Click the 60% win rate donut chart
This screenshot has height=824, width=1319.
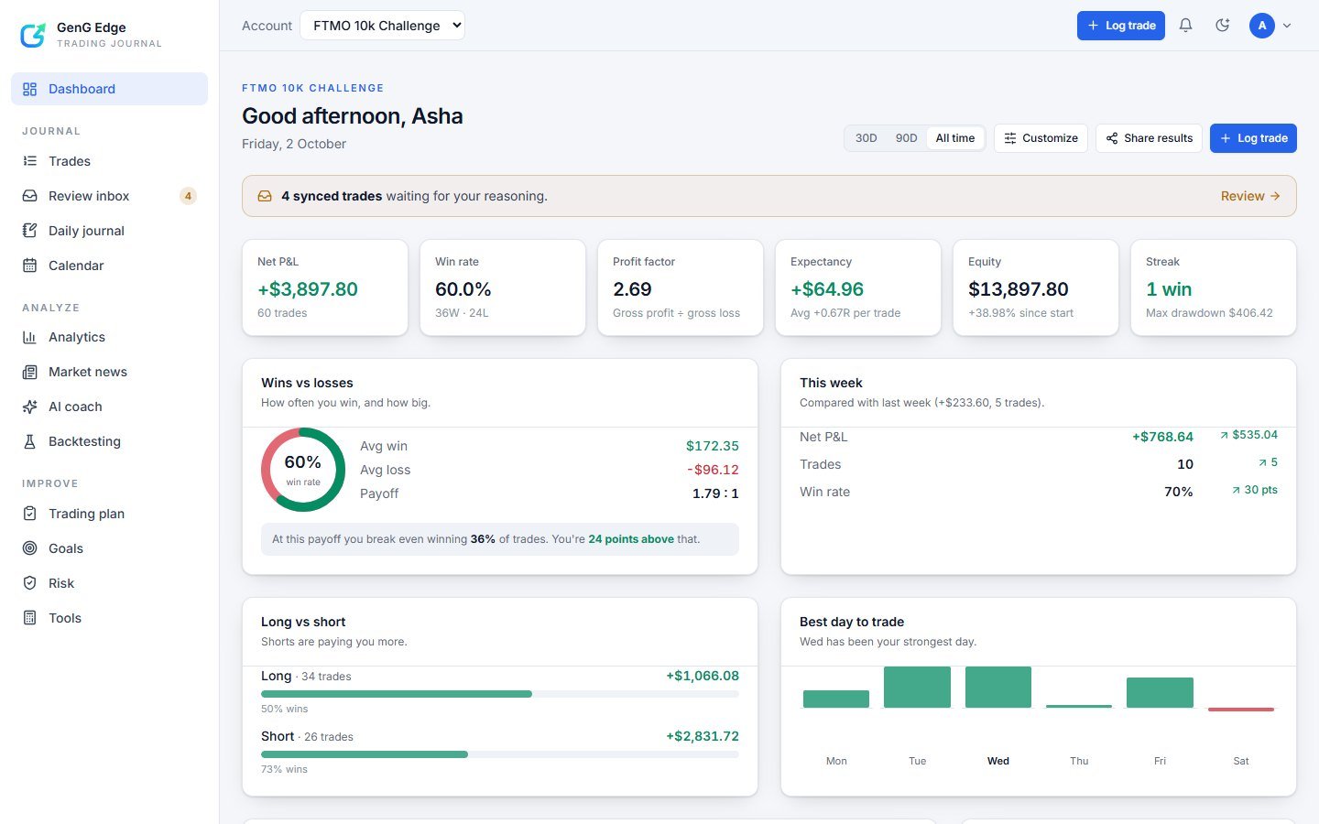303,470
